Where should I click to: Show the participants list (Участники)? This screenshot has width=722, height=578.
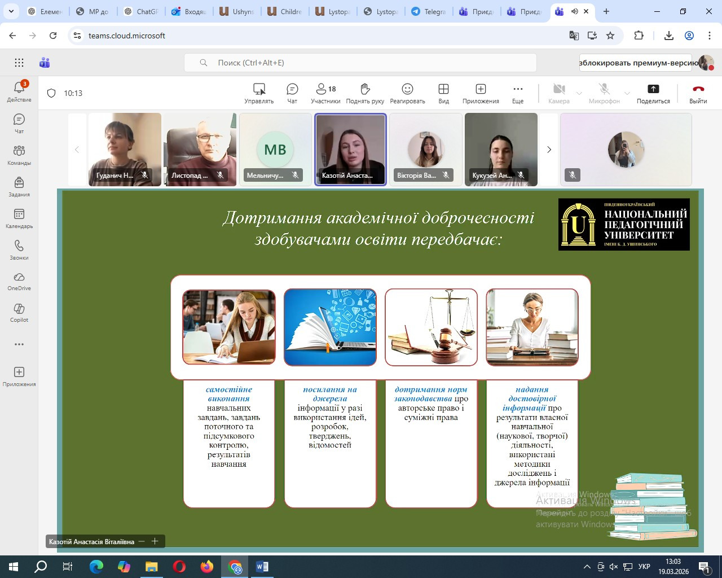325,93
